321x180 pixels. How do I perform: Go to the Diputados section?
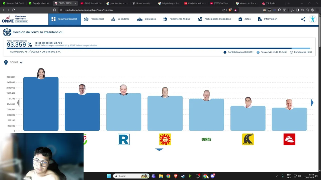pos(146,19)
